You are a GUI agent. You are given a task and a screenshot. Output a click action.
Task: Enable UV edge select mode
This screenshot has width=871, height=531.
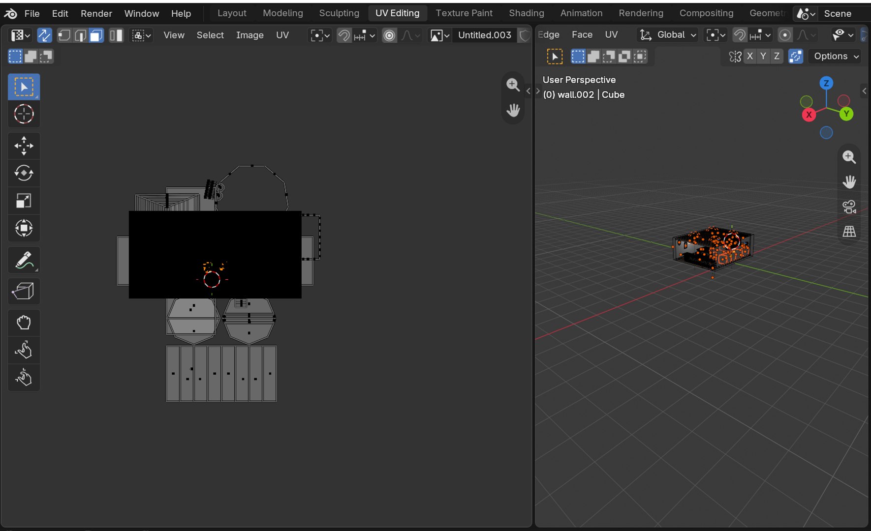[x=80, y=35]
